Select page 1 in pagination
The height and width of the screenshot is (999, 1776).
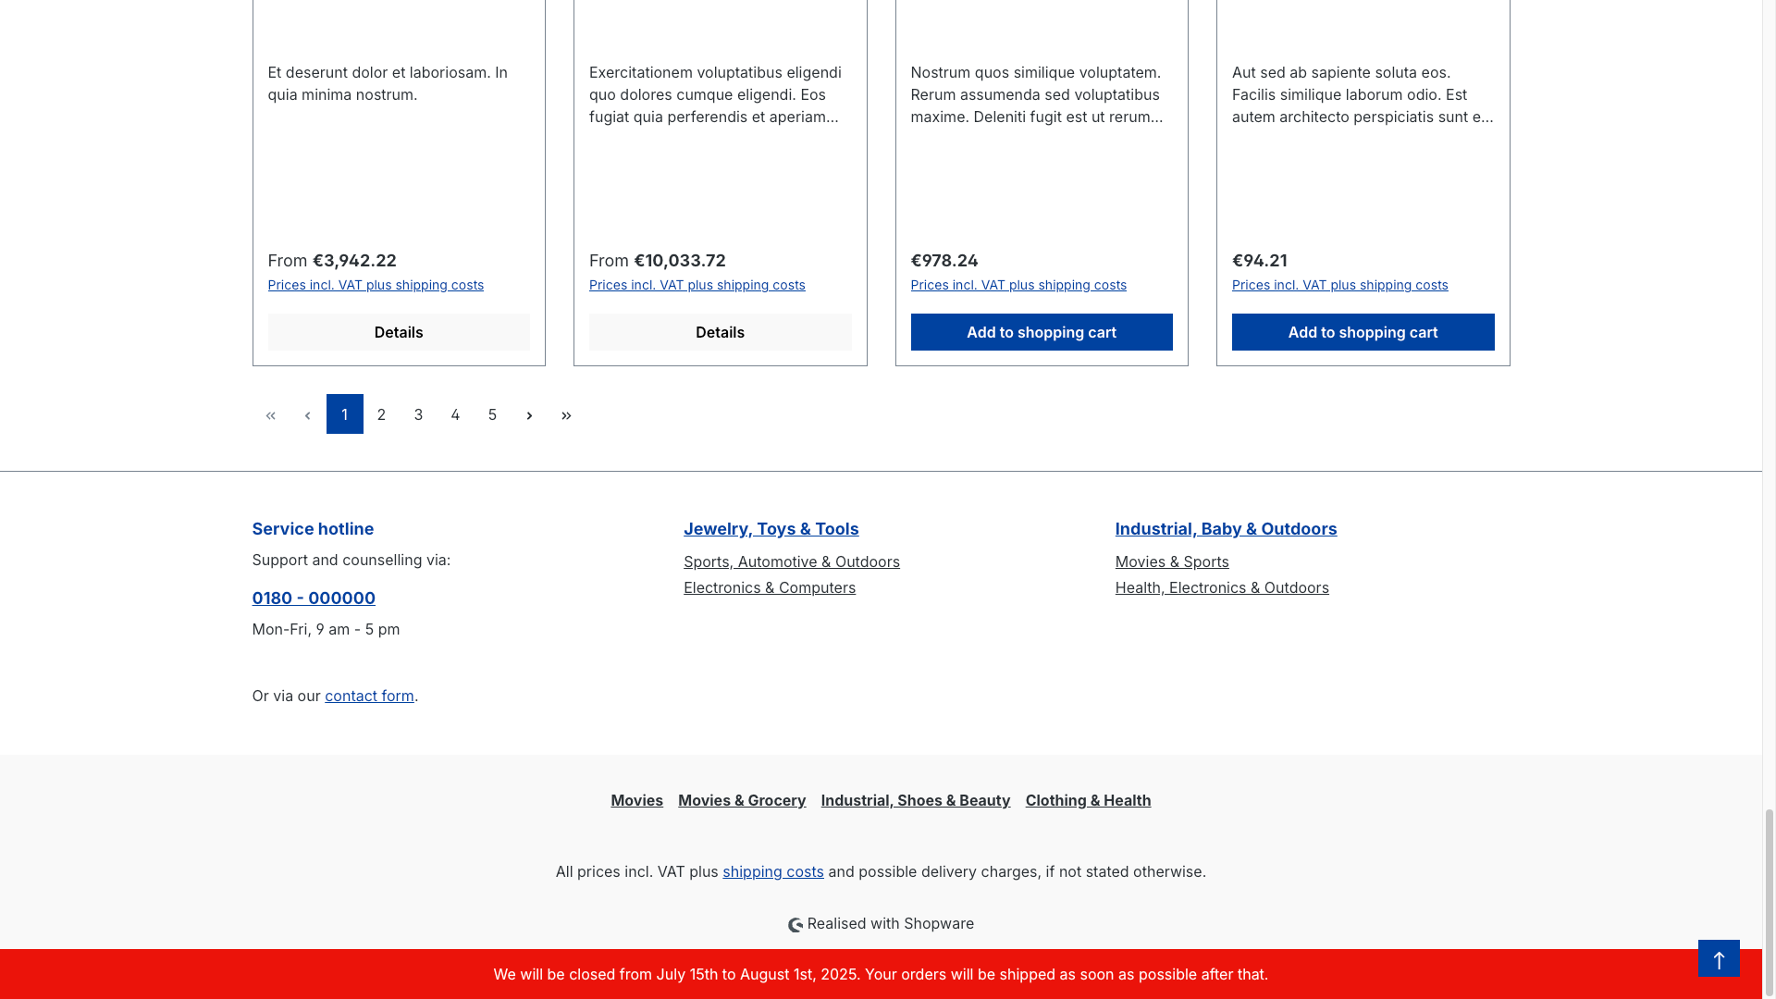point(344,414)
